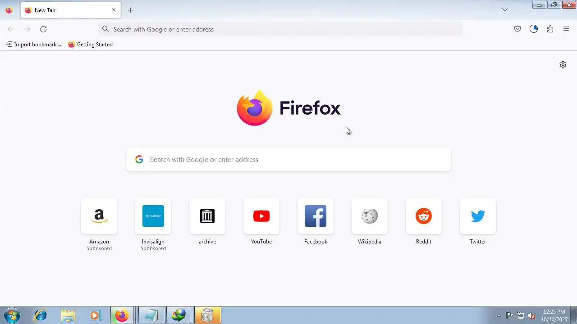This screenshot has height=324, width=577.
Task: Open a new tab with plus button
Action: 130,10
